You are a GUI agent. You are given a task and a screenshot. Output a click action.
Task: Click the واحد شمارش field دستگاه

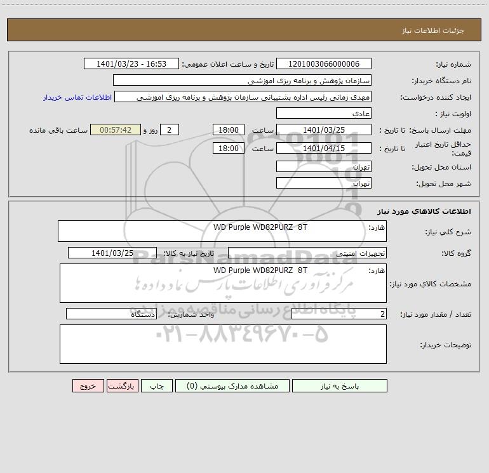pyautogui.click(x=111, y=314)
